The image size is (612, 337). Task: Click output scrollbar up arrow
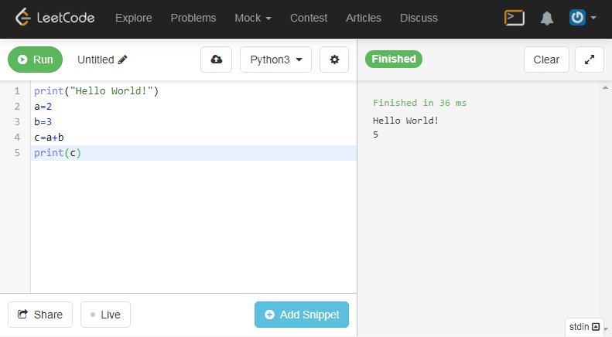(605, 87)
